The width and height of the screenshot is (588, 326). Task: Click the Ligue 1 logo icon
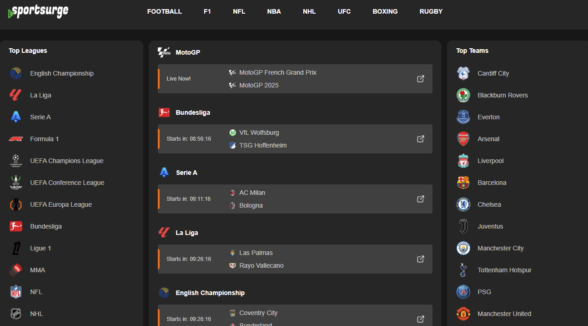16,248
